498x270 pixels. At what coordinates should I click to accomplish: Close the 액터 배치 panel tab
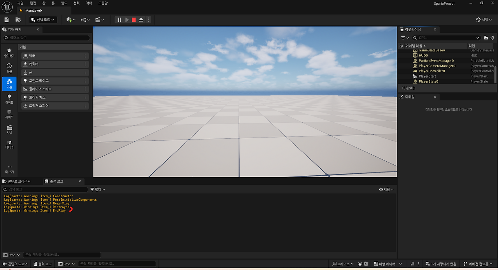39,30
